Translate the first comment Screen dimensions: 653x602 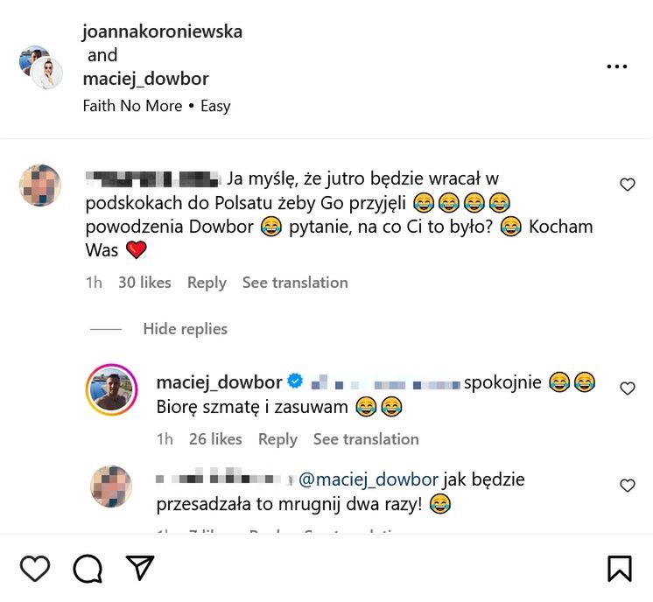coord(295,283)
